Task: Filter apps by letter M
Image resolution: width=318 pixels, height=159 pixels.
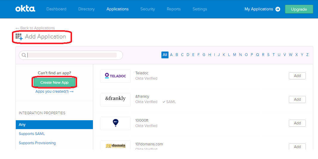Action: [x=234, y=55]
